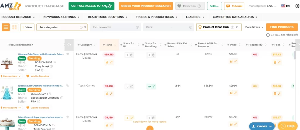300x130 pixels.
Task: Open the EN language selector
Action: pyautogui.click(x=285, y=6)
